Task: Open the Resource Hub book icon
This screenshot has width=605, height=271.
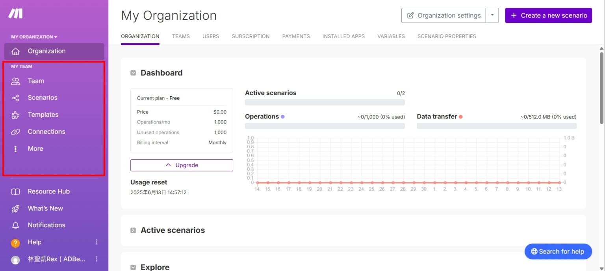Action: coord(15,192)
